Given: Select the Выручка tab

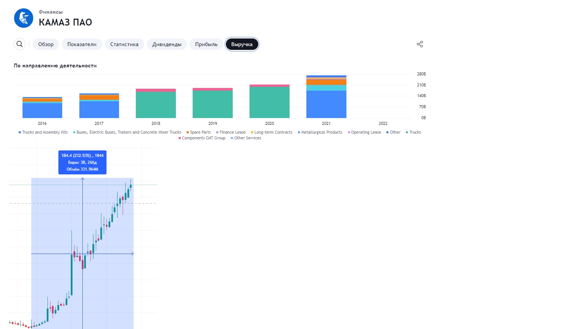Looking at the screenshot, I should [242, 44].
